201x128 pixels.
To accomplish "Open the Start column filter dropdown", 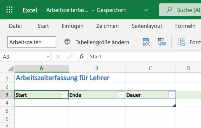I will point(64,95).
